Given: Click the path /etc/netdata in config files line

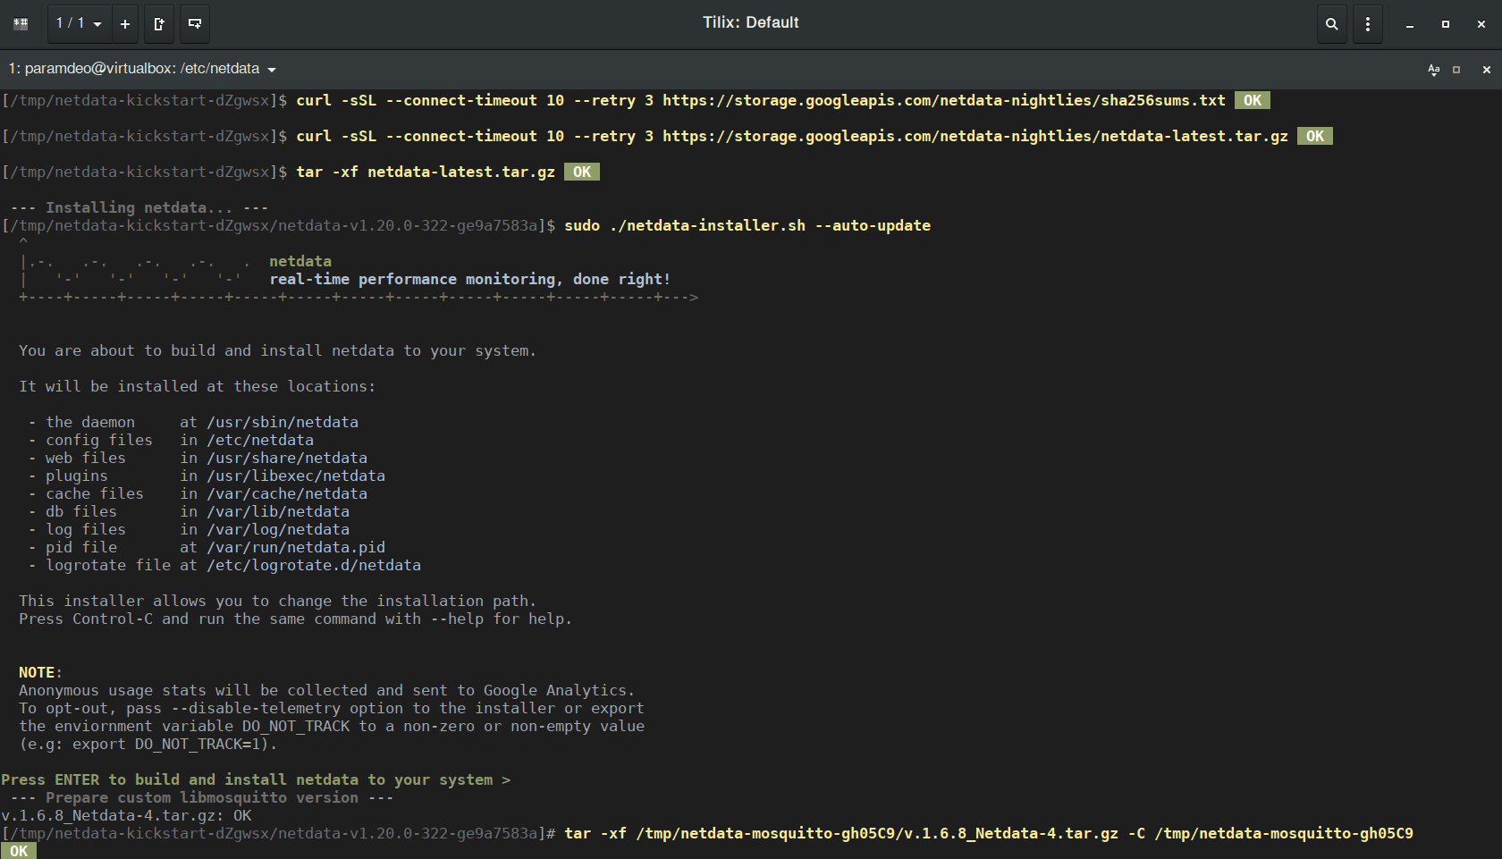Looking at the screenshot, I should [260, 440].
